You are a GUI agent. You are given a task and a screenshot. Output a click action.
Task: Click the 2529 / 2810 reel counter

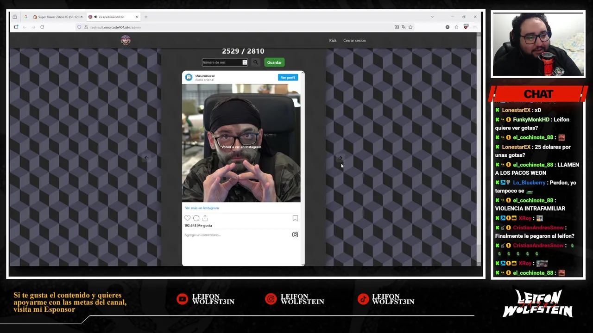(243, 51)
